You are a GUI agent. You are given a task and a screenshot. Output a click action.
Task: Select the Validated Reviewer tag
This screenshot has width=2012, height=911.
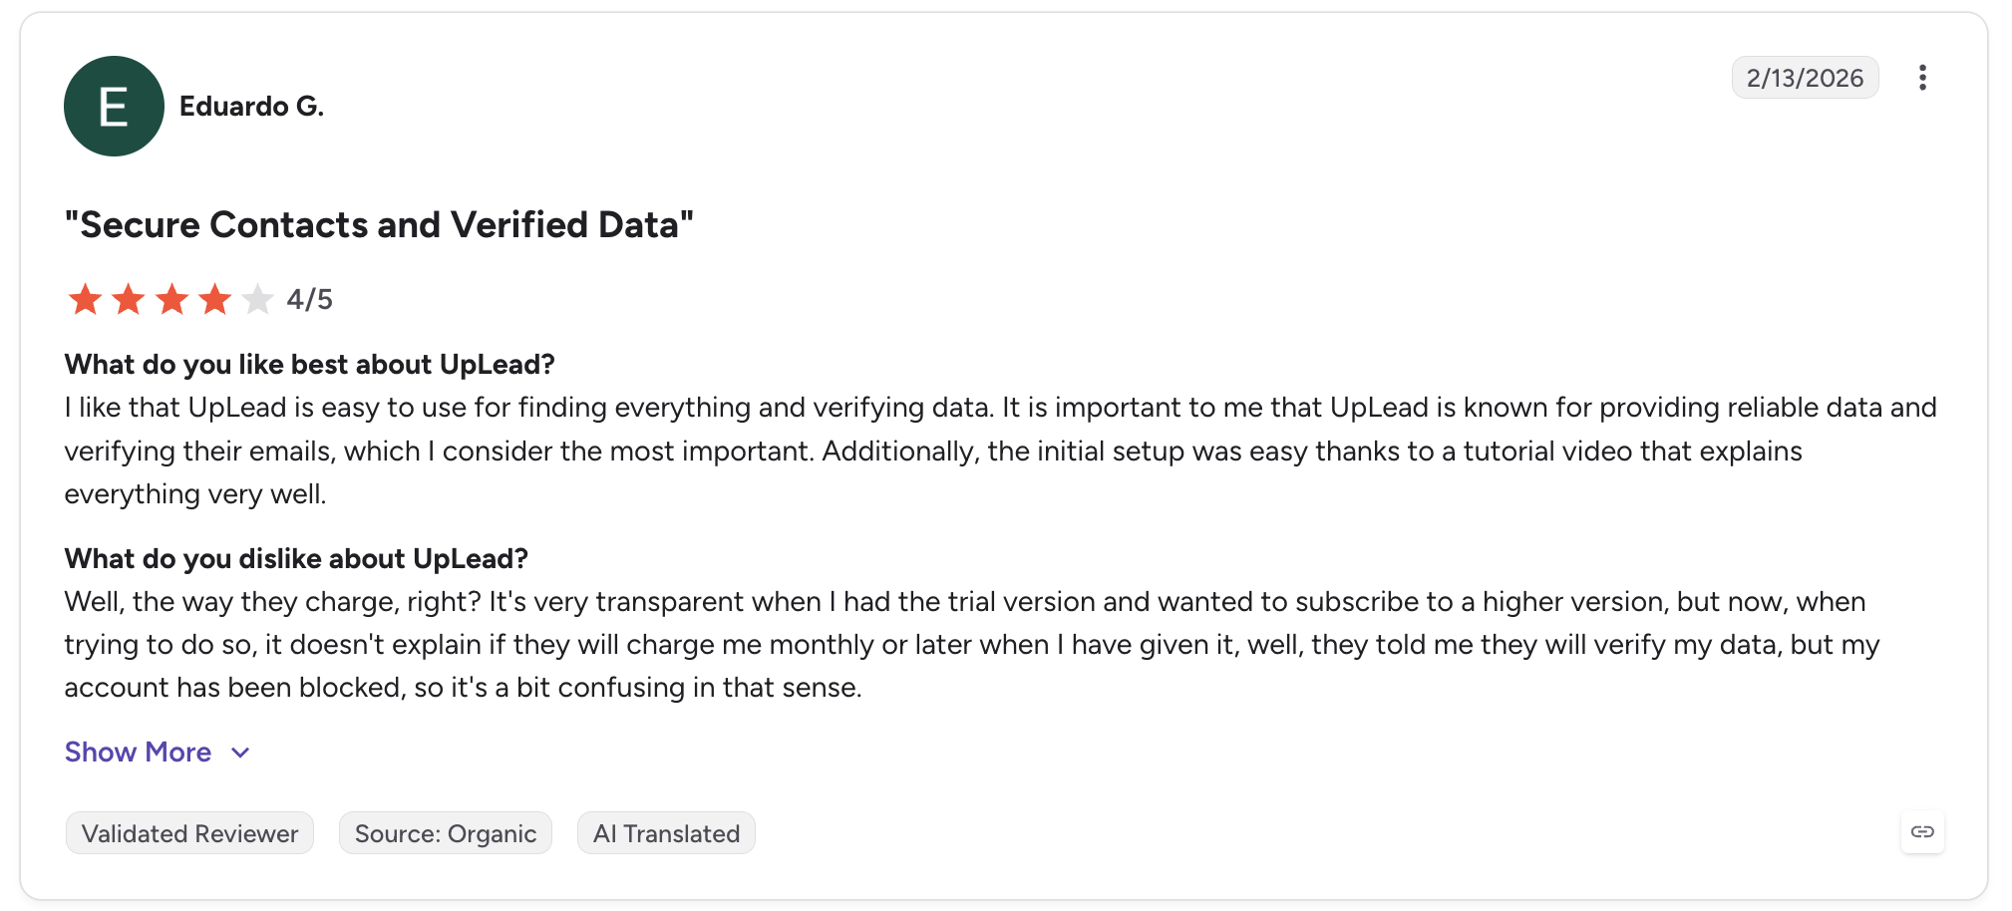[x=189, y=833]
